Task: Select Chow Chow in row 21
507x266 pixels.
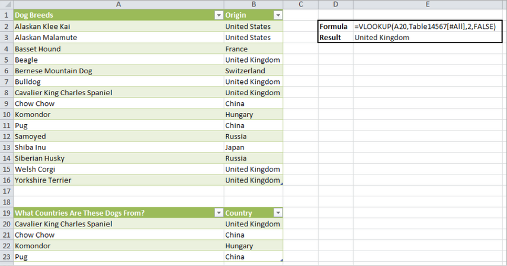Action: click(118, 235)
